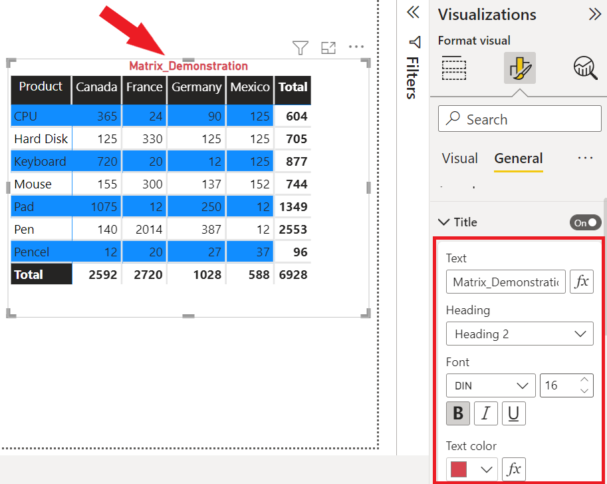Select the Pencel row label
The width and height of the screenshot is (607, 484).
[x=31, y=252]
